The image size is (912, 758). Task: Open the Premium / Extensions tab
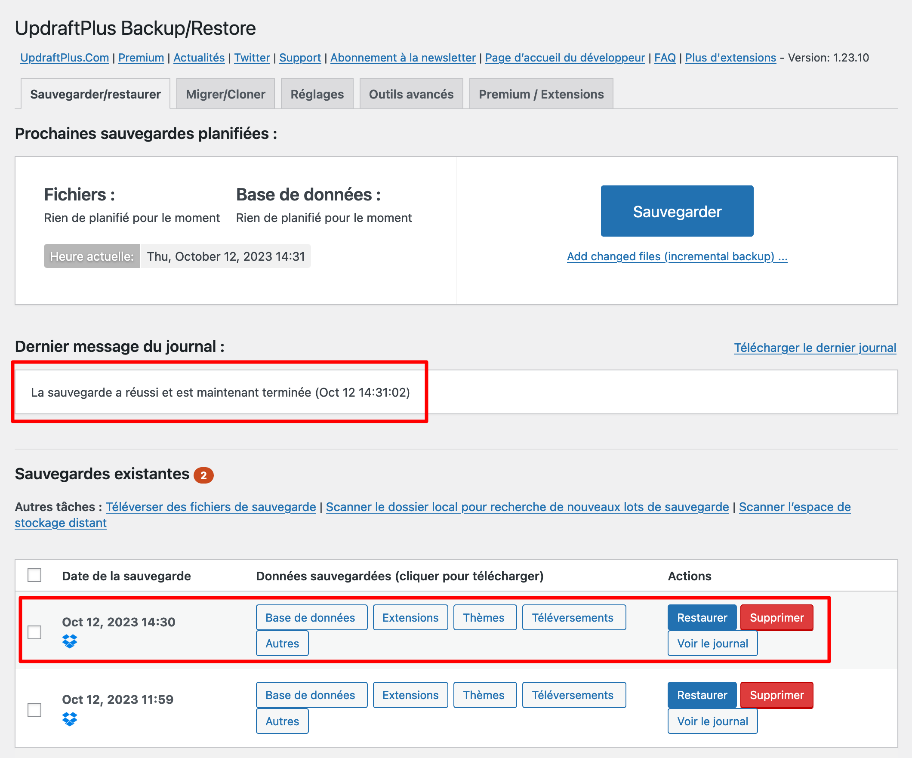tap(541, 93)
